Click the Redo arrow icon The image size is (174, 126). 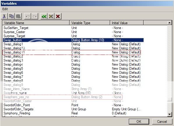coord(35,16)
